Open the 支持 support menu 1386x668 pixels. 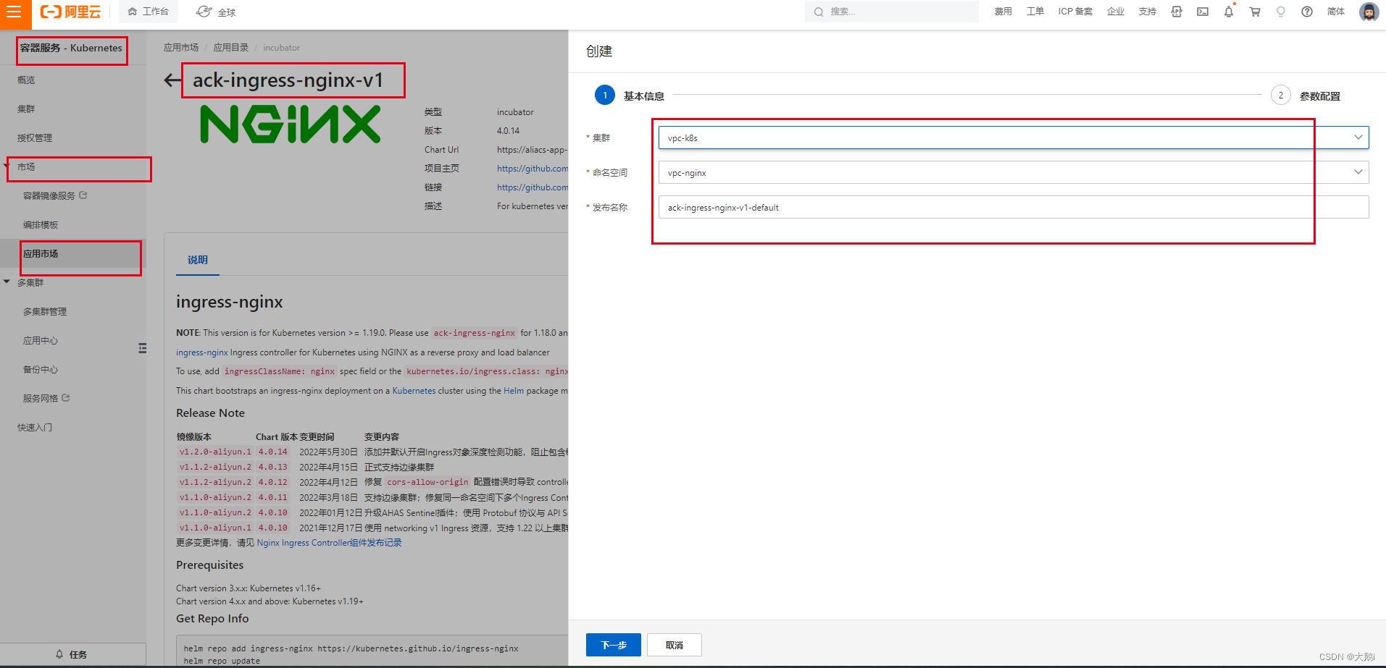[1148, 12]
